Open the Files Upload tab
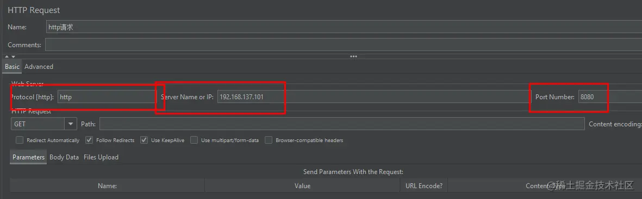 [101, 157]
